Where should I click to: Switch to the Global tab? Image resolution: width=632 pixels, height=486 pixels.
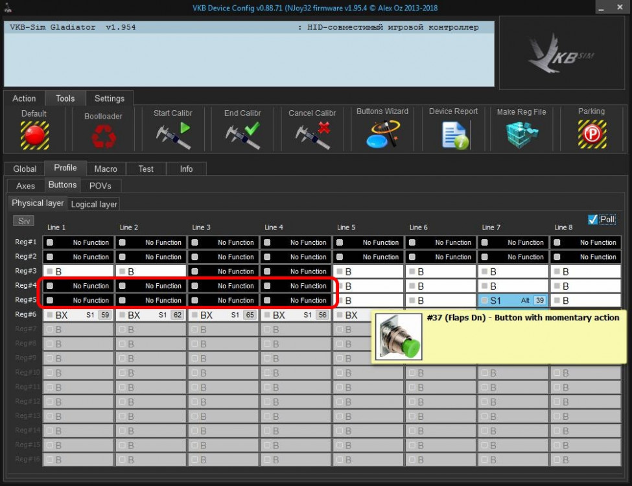coord(25,169)
